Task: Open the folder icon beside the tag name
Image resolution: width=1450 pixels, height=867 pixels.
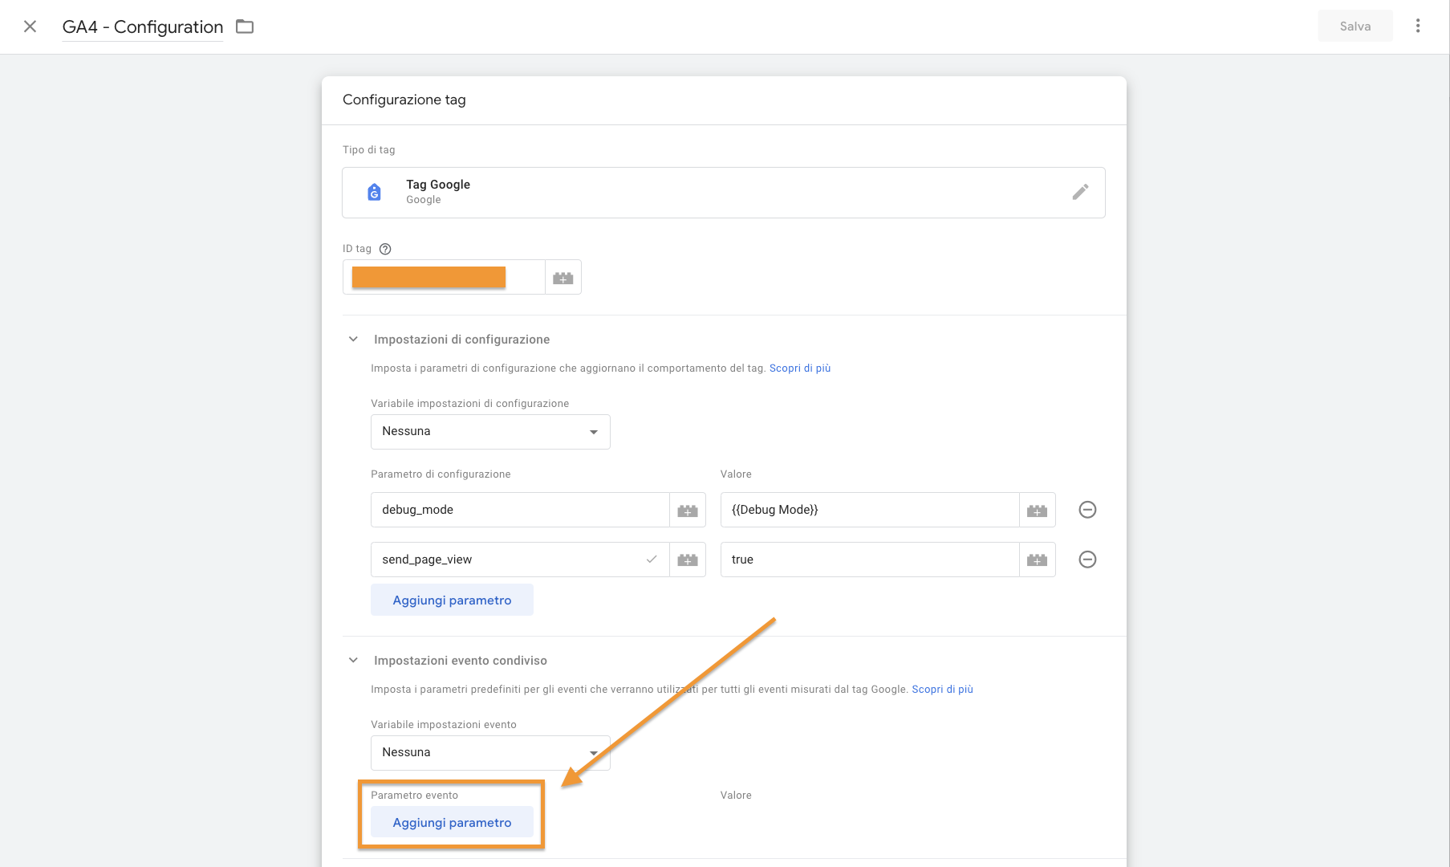Action: point(245,26)
